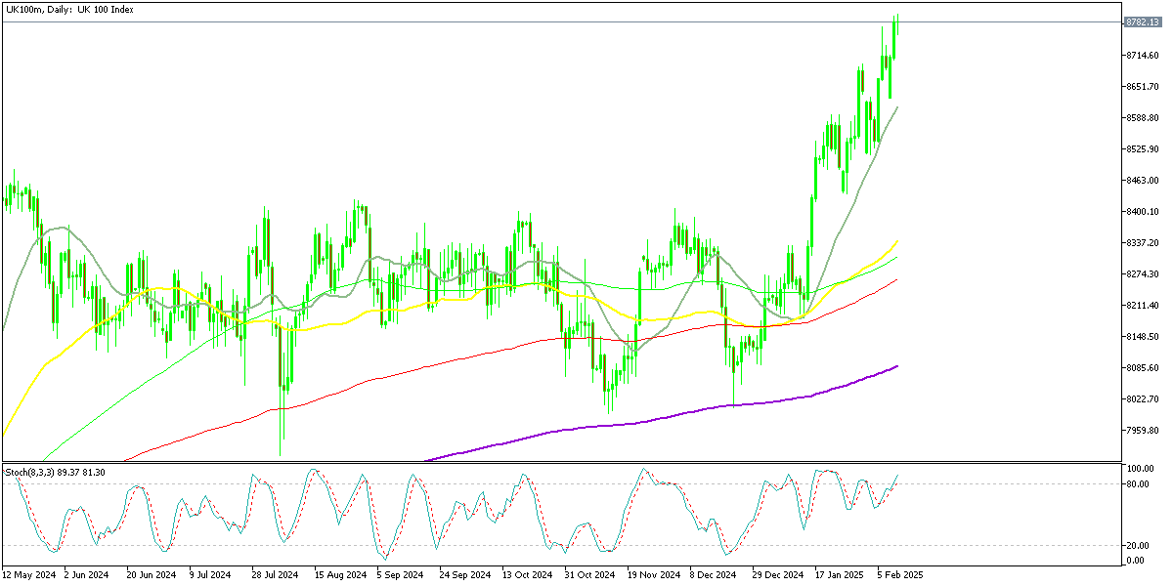
Task: Select the 5 Sep 2024 date label
Action: pyautogui.click(x=401, y=576)
